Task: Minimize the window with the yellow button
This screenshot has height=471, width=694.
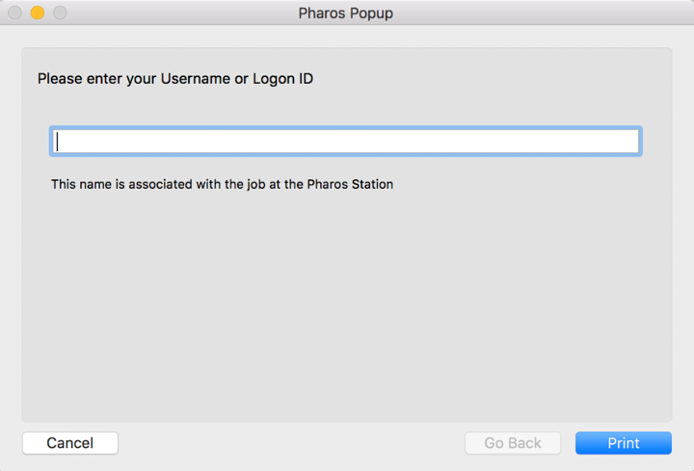Action: pos(38,13)
